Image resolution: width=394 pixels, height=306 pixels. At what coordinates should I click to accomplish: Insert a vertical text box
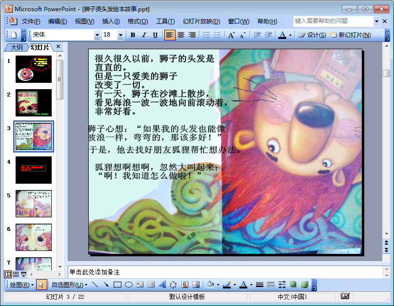(x=151, y=285)
